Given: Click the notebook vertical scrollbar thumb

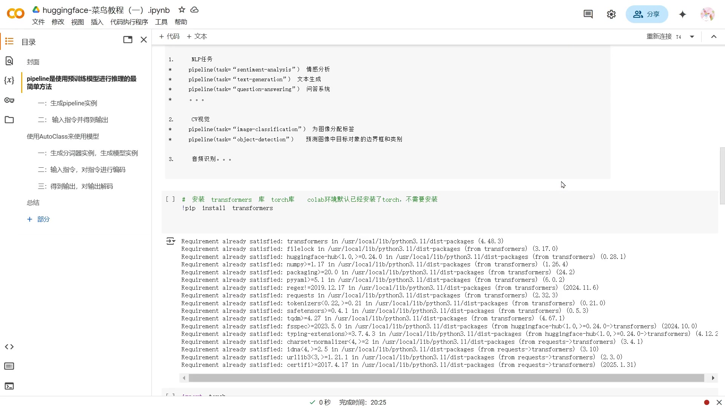Looking at the screenshot, I should (722, 176).
